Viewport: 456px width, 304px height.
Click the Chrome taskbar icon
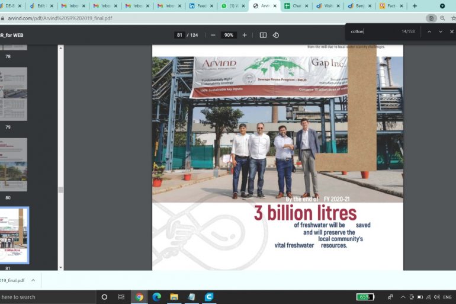[x=139, y=297]
